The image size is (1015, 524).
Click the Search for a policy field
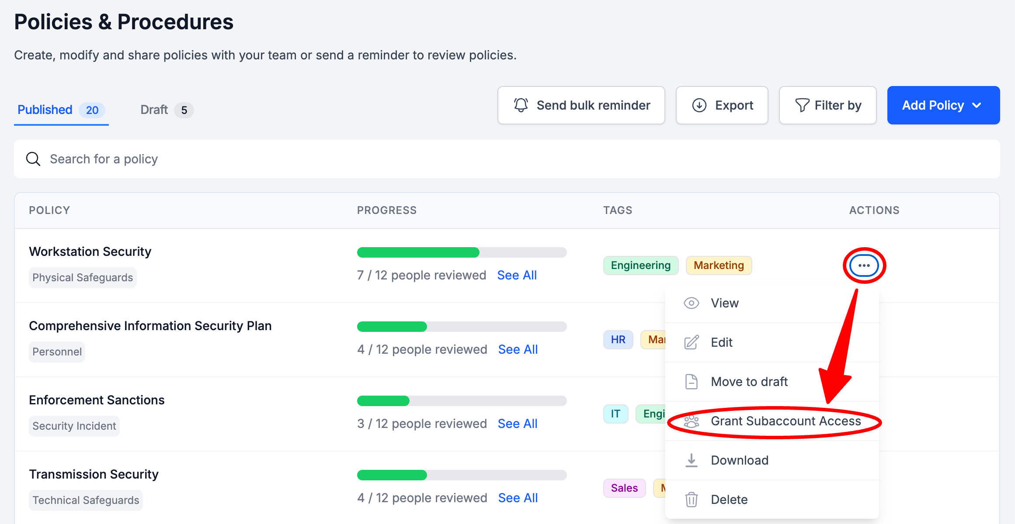coord(507,159)
